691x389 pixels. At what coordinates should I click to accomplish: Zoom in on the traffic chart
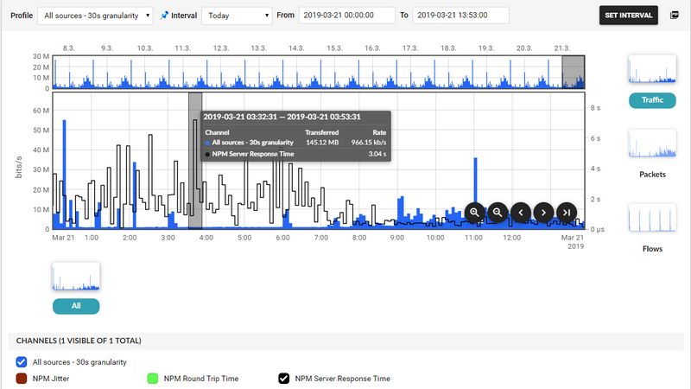pos(475,212)
